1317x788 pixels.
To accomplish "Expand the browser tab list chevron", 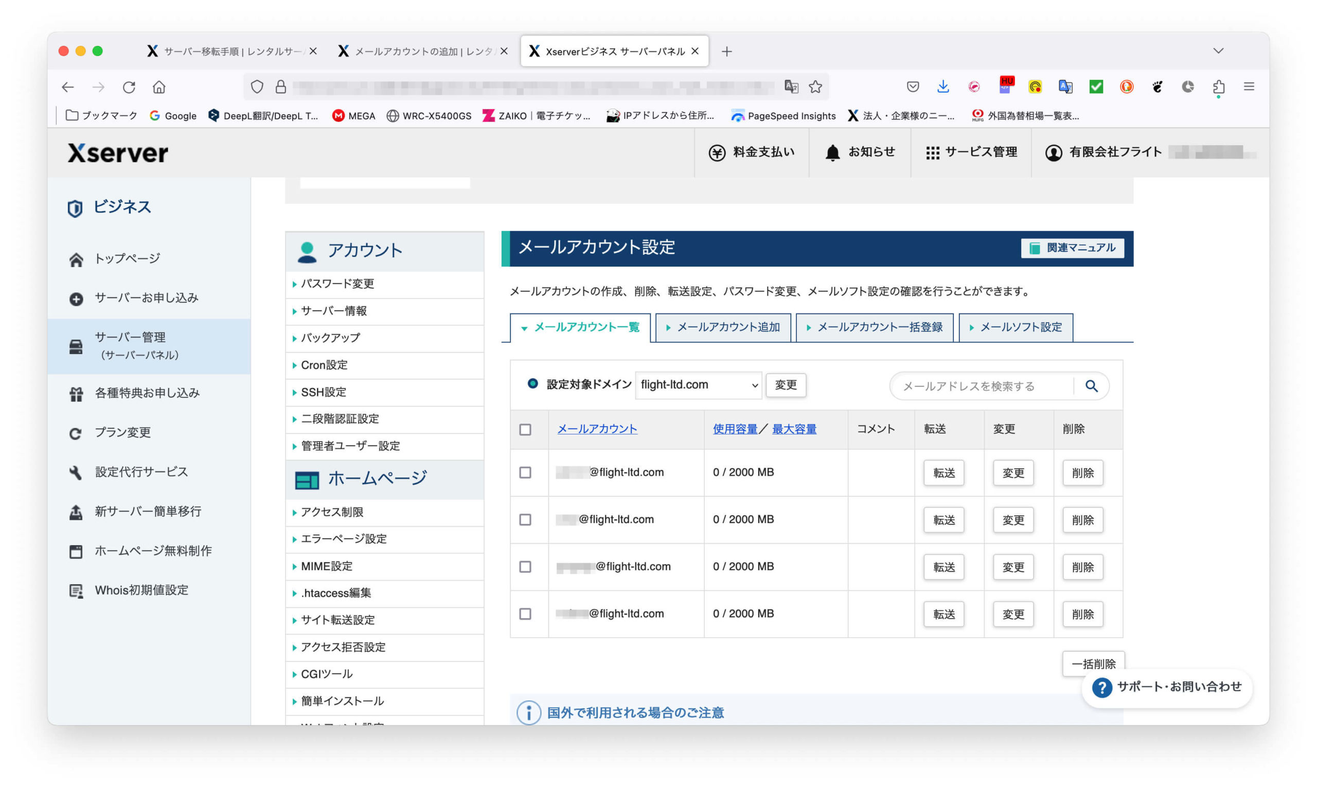I will tap(1218, 51).
